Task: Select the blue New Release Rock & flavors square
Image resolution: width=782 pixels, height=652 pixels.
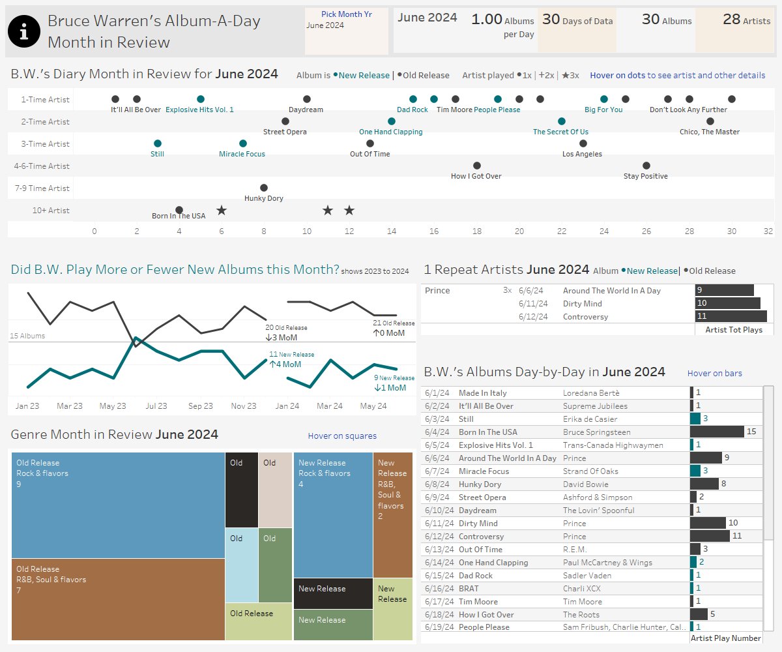Action: (333, 515)
